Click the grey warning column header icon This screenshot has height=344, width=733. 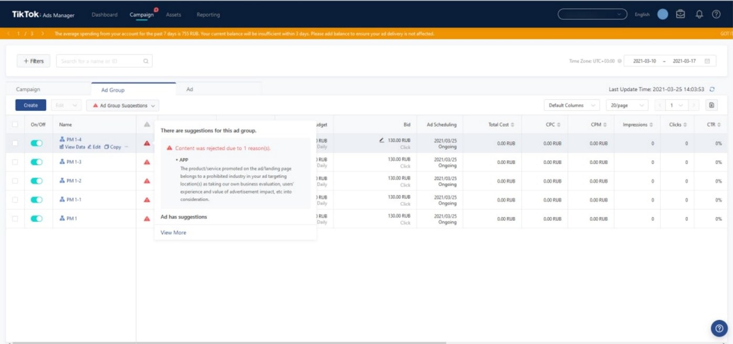[147, 124]
